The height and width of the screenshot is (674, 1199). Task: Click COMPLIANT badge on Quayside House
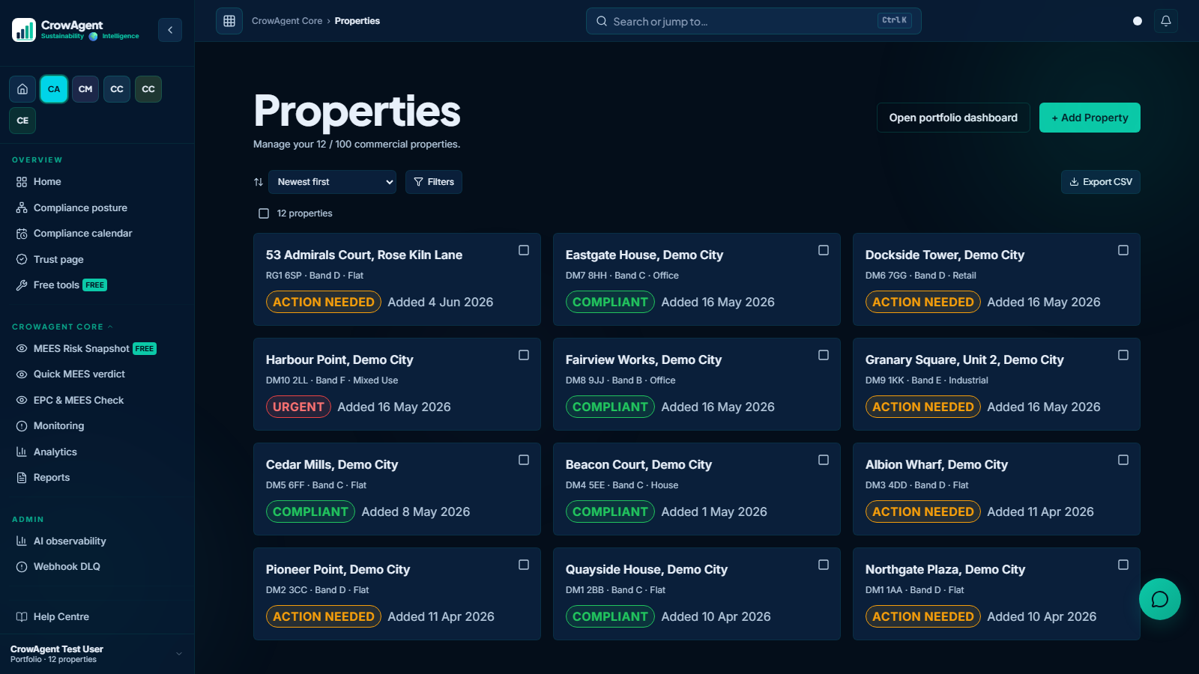pyautogui.click(x=610, y=616)
